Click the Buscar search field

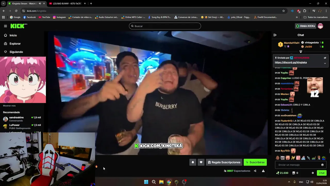click(x=165, y=26)
